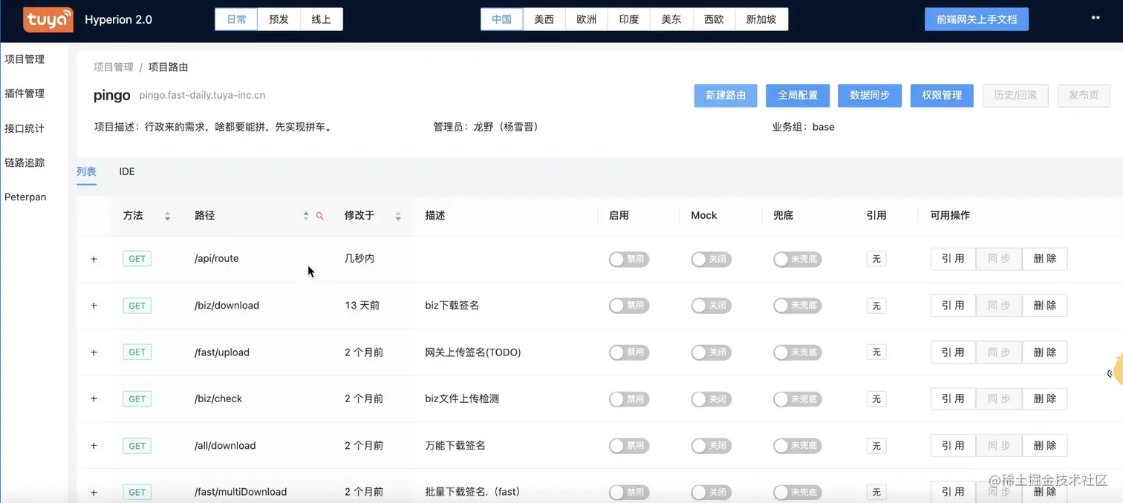Screen dimensions: 1123x503
Task: Select the 欧洲 region
Action: (x=587, y=19)
